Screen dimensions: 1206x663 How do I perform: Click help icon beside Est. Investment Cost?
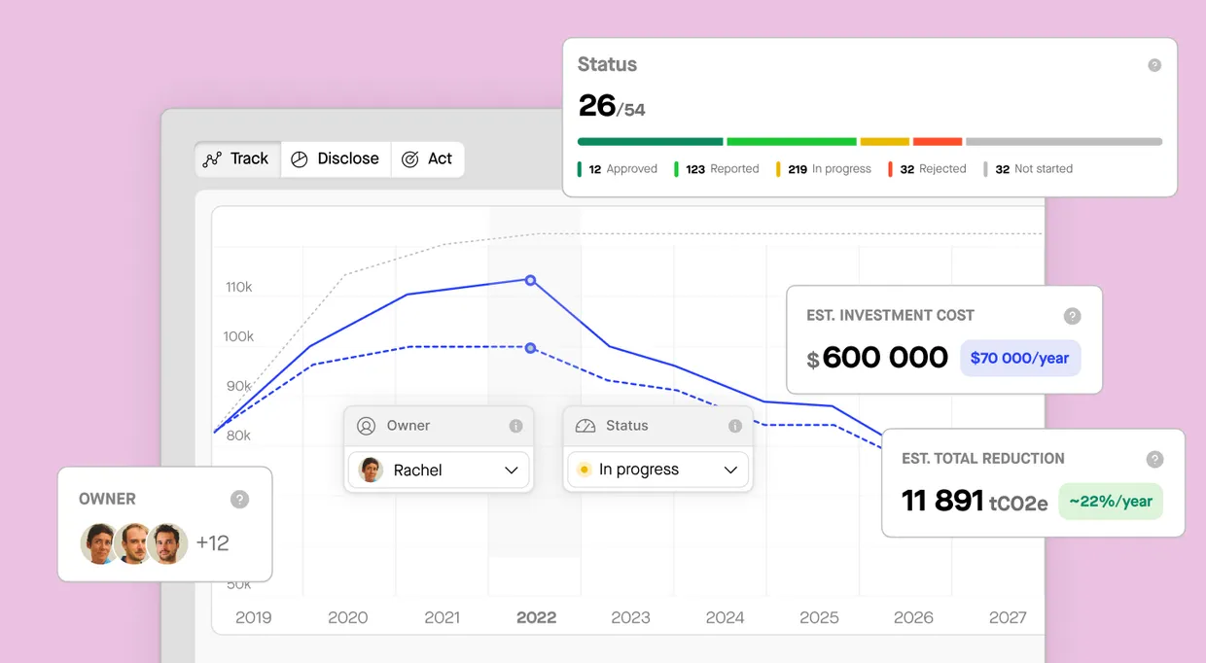tap(1072, 316)
